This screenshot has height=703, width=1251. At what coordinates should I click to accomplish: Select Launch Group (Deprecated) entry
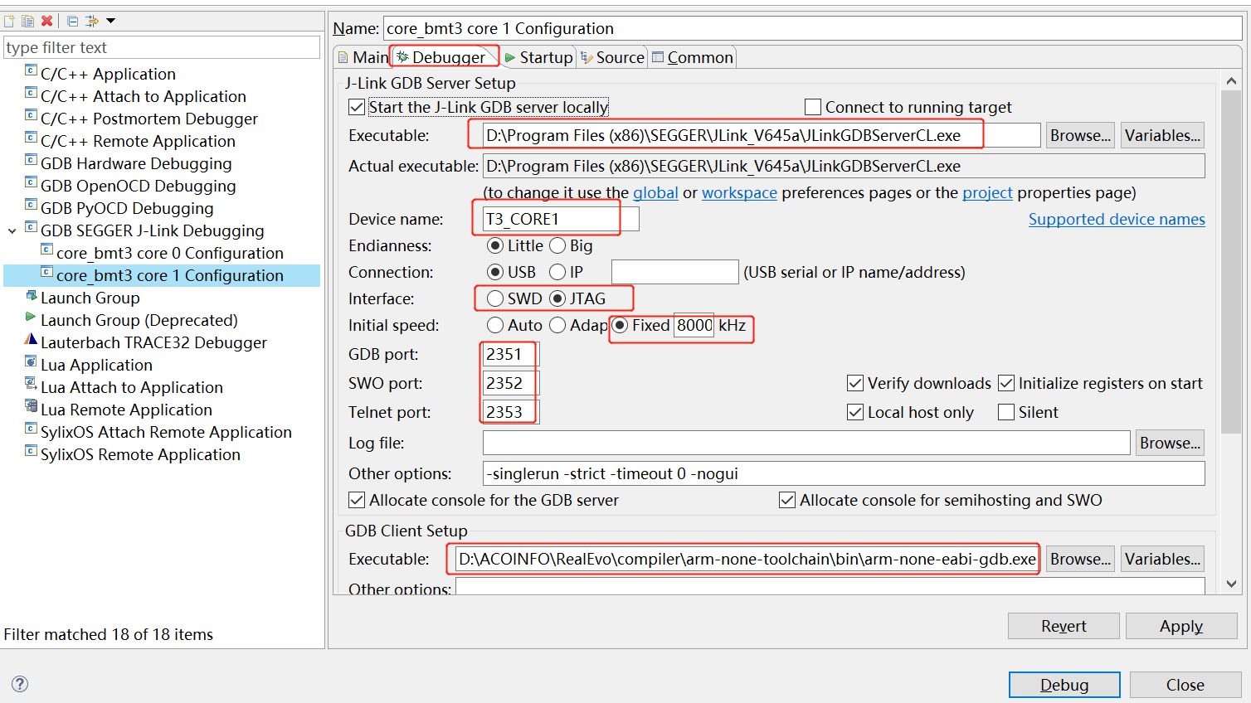(139, 320)
